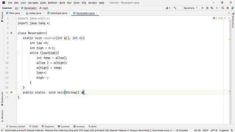The width and height of the screenshot is (235, 132).
Task: Toggle the Structure tool window
Action: tap(2, 116)
